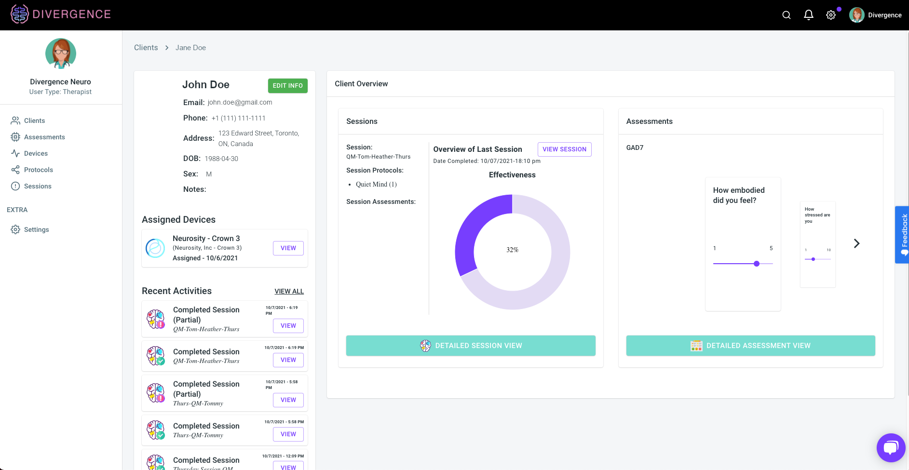The height and width of the screenshot is (470, 909).
Task: Open the live chat bubble
Action: (x=890, y=447)
